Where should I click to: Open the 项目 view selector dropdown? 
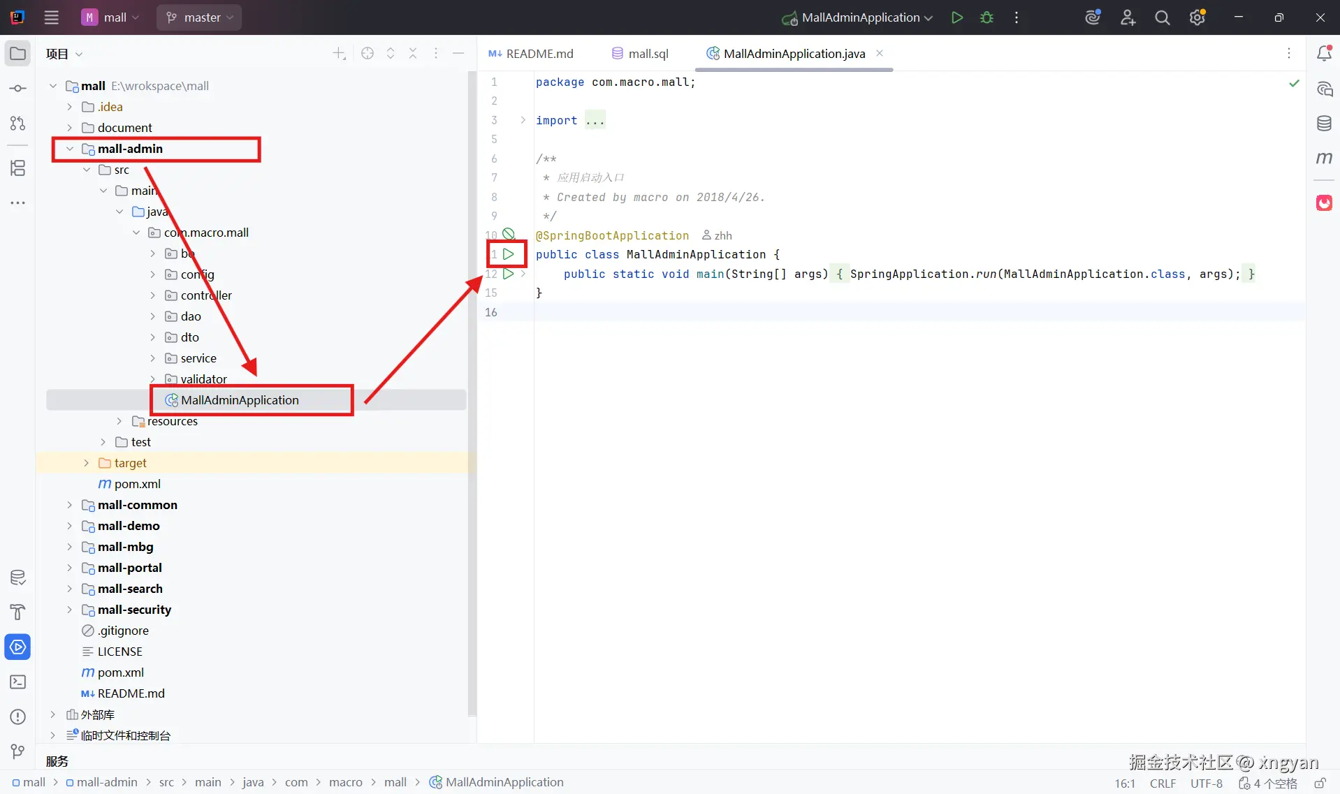click(64, 54)
